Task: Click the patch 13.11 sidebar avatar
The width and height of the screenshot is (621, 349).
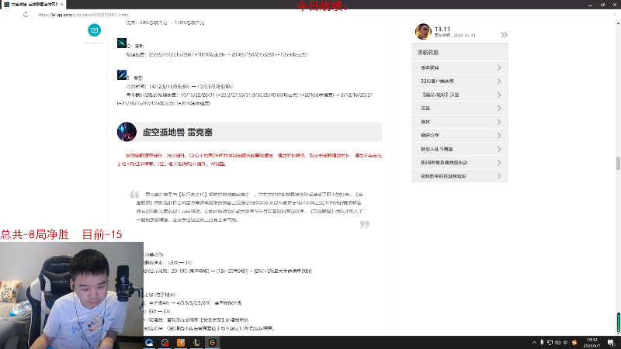Action: (x=423, y=32)
